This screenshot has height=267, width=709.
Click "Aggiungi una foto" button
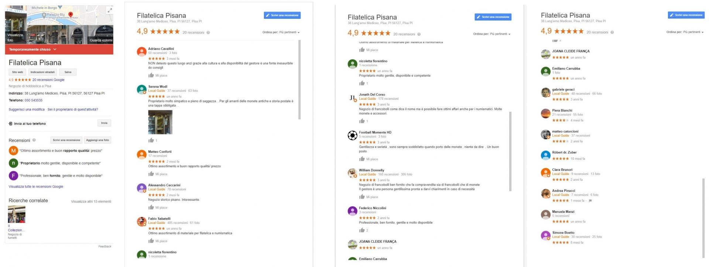pos(97,140)
